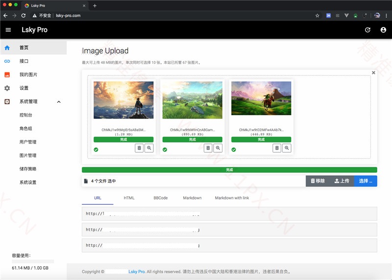Click the green upload progress bar

tap(229, 170)
